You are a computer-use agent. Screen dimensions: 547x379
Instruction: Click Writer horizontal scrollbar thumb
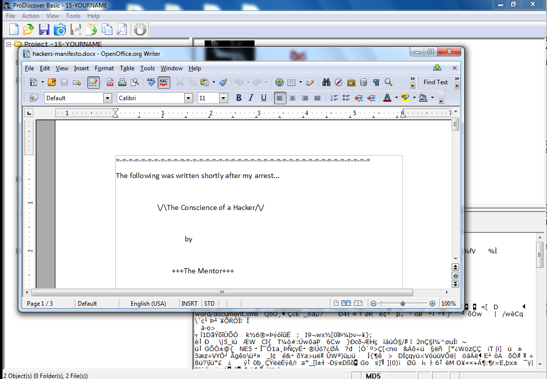222,292
